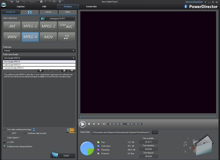Switch to the Produce module
This screenshot has width=220, height=160.
[68, 7]
